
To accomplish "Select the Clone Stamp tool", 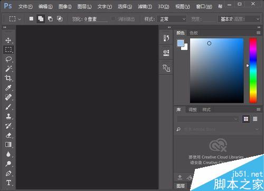I will [x=8, y=116].
